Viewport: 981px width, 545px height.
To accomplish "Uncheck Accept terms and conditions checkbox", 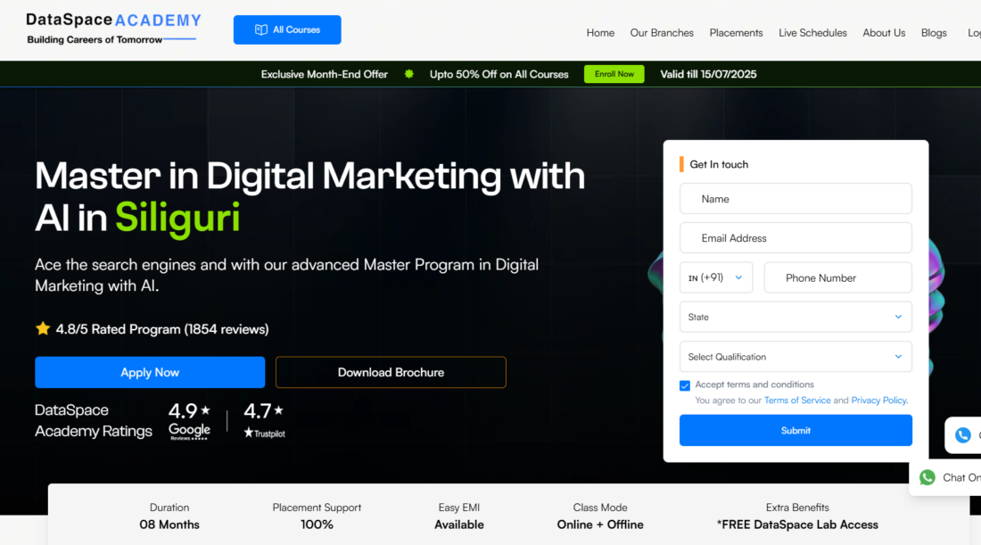I will 685,385.
